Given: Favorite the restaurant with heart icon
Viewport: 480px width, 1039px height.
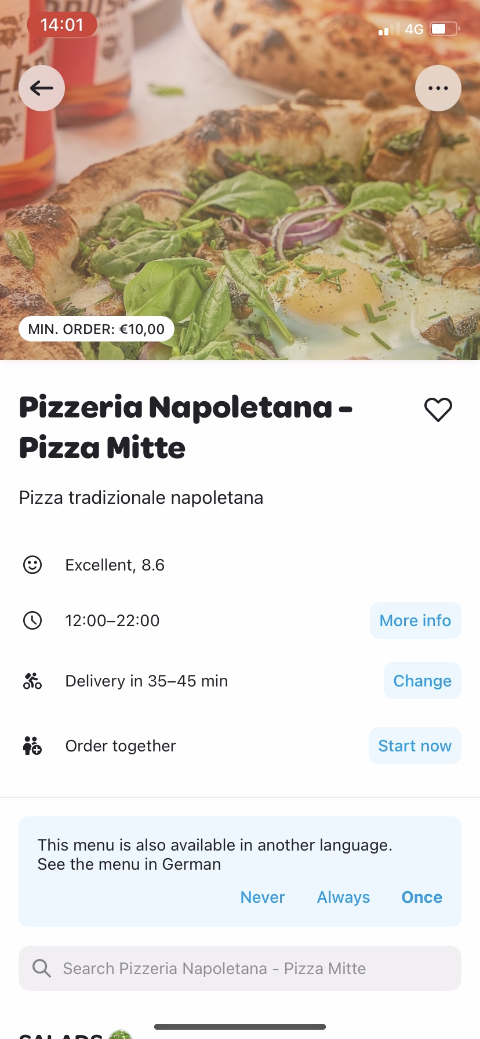Looking at the screenshot, I should tap(438, 410).
